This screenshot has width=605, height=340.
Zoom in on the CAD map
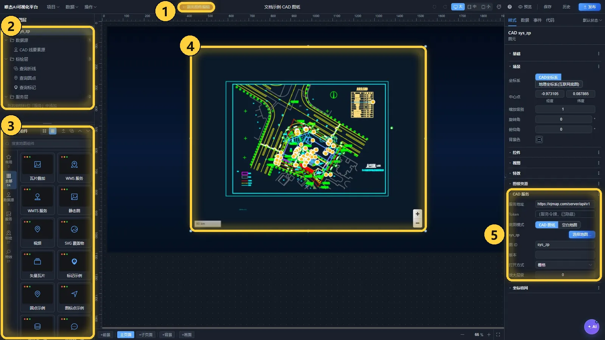point(417,214)
